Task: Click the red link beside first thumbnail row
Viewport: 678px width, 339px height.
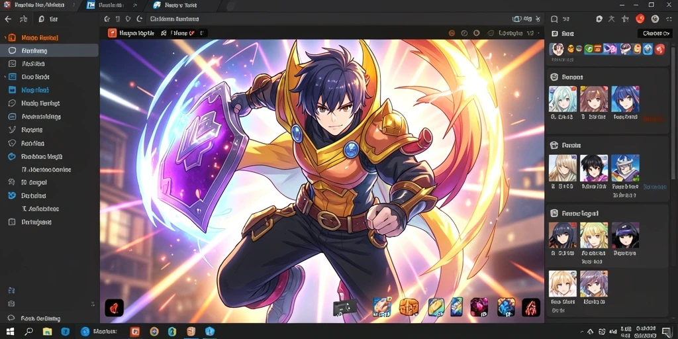Action: [x=652, y=118]
